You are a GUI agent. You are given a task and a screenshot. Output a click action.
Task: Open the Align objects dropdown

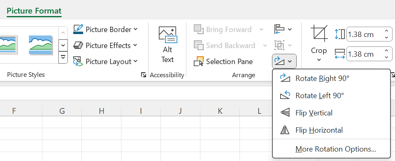coord(283,30)
